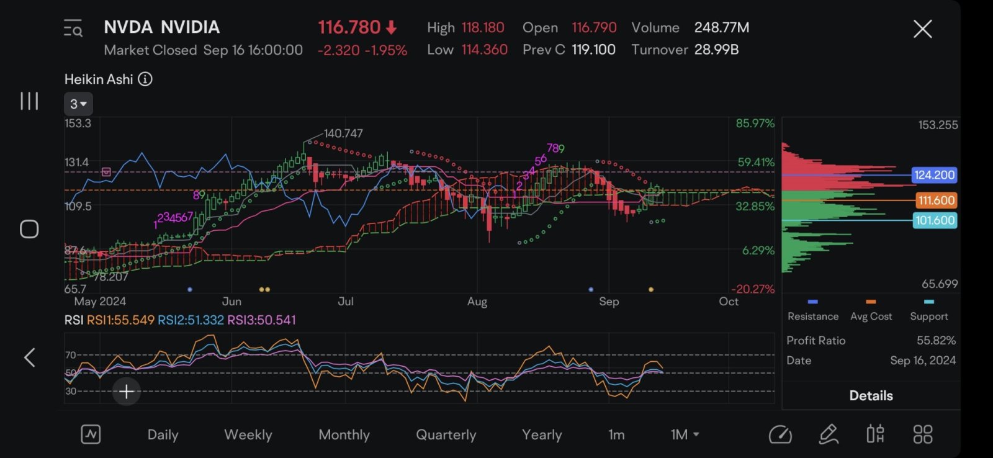
Task: Click the Profit Ratio 55.82% value
Action: point(936,341)
